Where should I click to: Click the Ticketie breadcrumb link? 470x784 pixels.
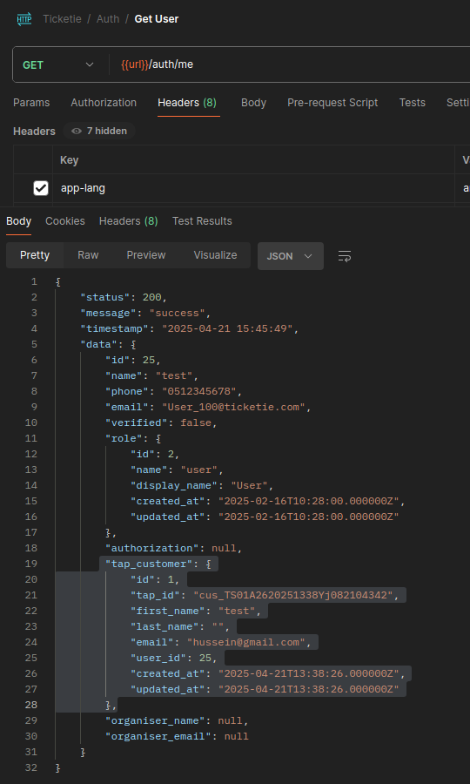pyautogui.click(x=62, y=19)
